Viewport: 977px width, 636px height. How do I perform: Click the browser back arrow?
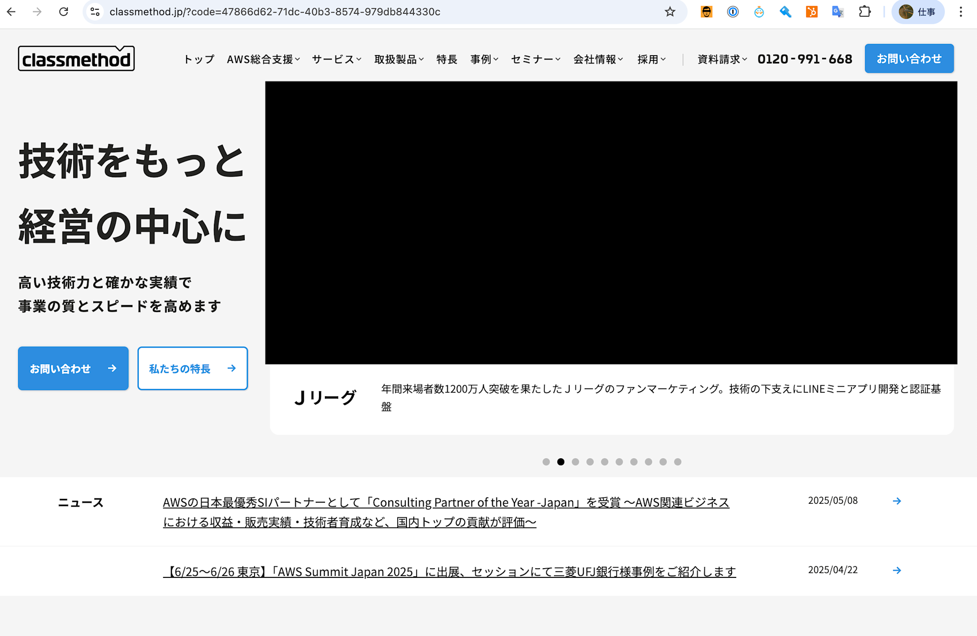click(x=11, y=12)
